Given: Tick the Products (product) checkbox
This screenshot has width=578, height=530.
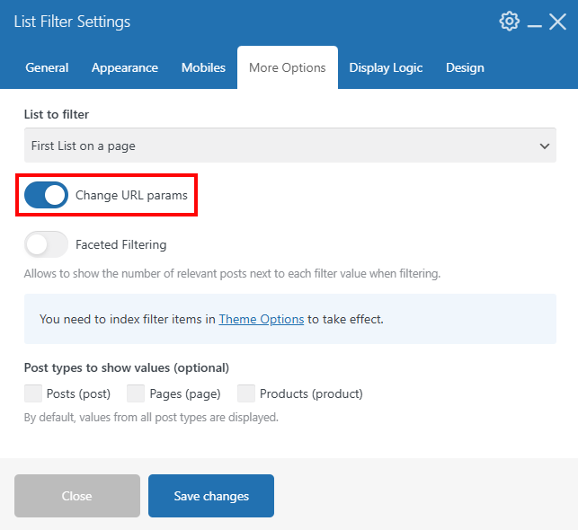Looking at the screenshot, I should click(246, 393).
